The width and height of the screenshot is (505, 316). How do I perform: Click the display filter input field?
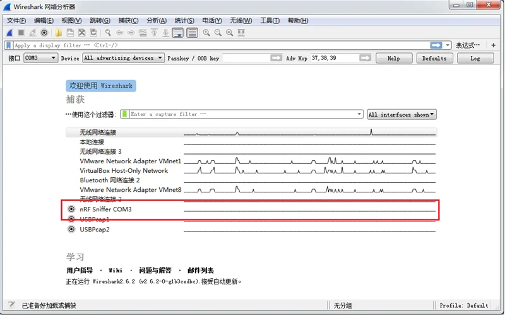221,45
